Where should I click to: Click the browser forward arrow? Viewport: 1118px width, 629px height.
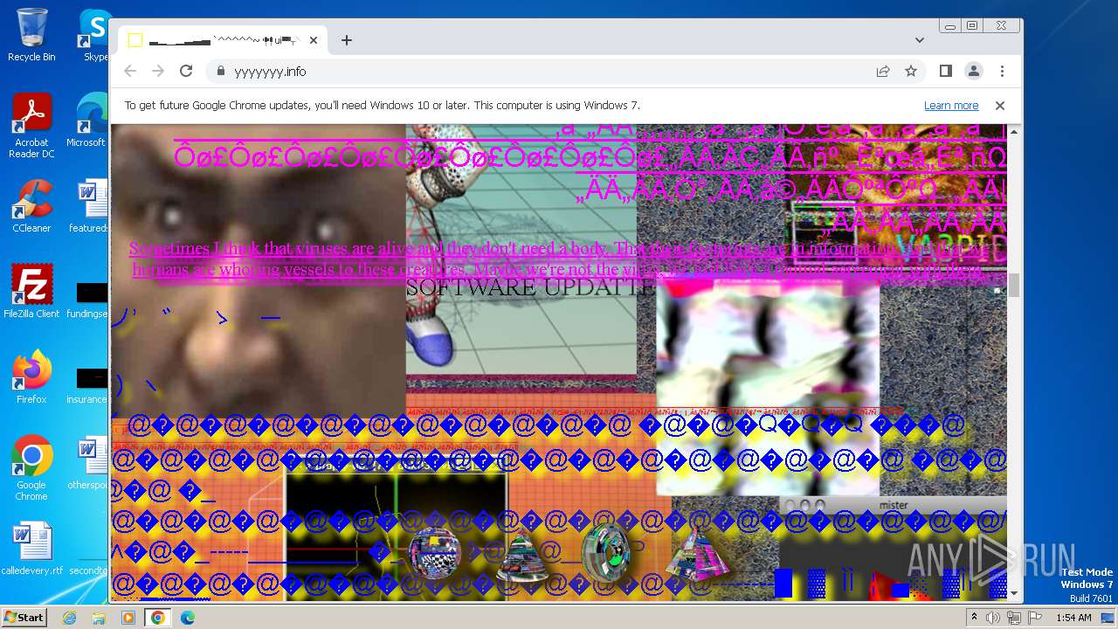(158, 71)
